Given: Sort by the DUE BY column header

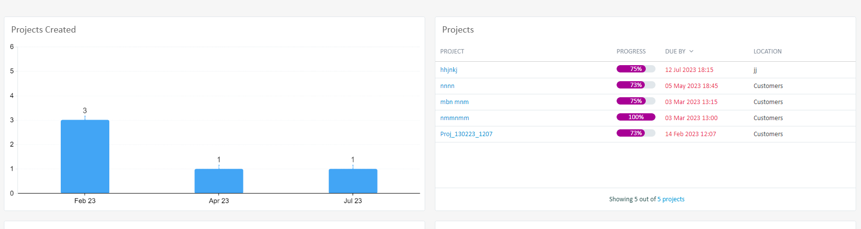Looking at the screenshot, I should [675, 51].
